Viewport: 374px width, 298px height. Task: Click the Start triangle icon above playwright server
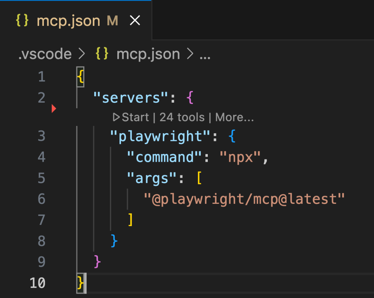116,117
